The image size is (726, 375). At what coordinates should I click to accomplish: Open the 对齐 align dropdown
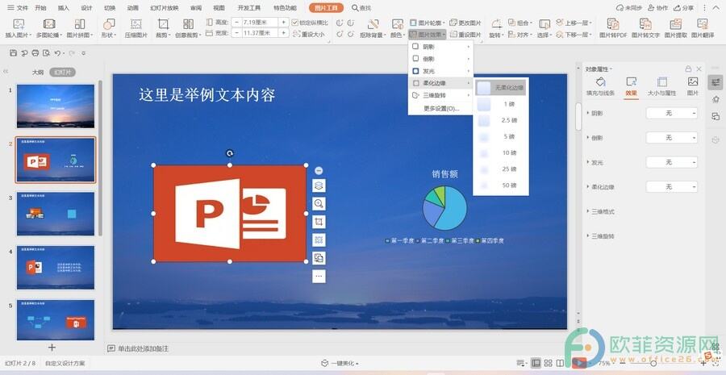520,35
